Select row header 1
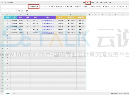This screenshot has height=96, width=129. click(2, 17)
